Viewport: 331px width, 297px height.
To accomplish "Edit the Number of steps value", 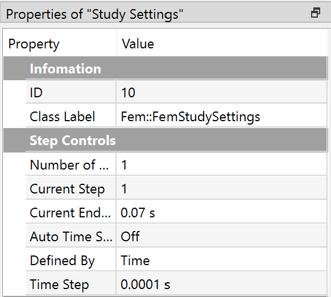I will click(x=221, y=164).
